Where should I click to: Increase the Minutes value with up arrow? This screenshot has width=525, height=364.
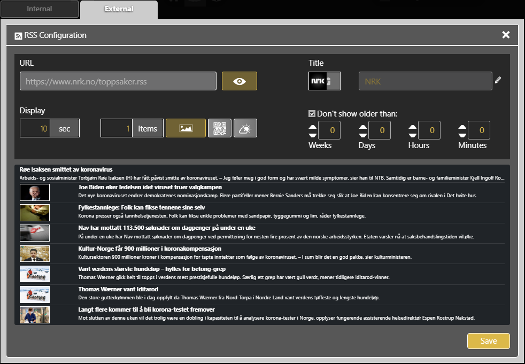(462, 127)
